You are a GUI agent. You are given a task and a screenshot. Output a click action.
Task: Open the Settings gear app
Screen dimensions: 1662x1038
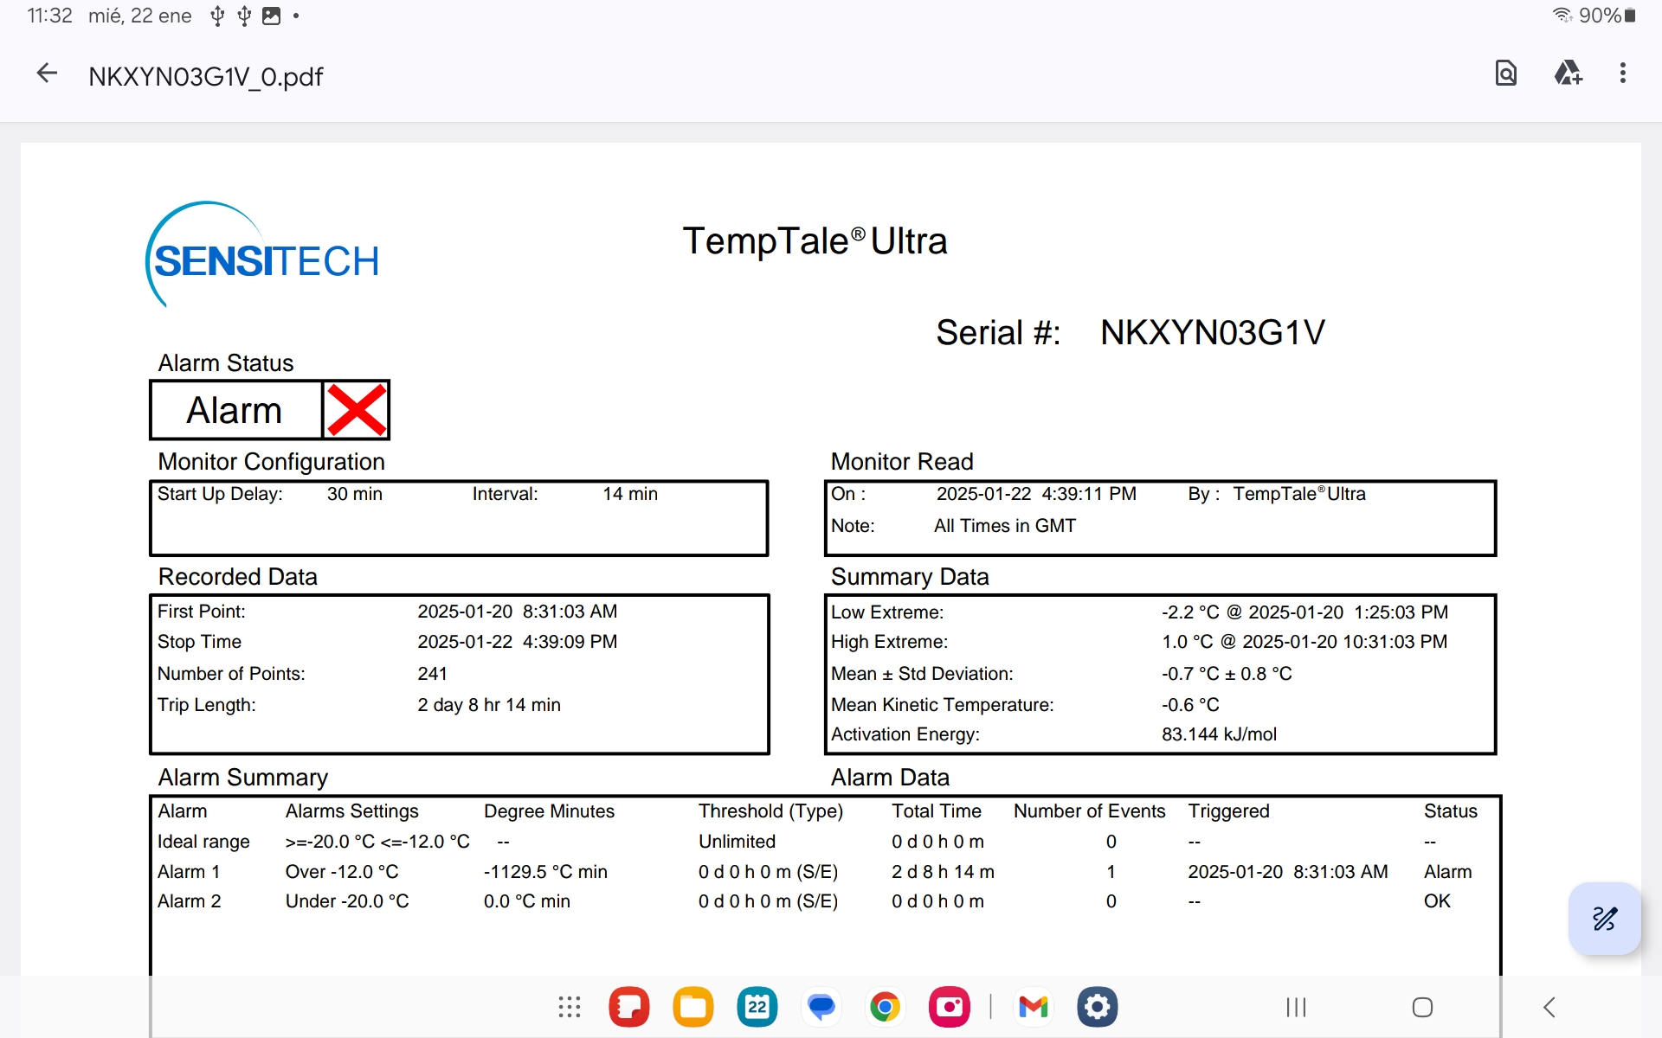point(1098,1007)
